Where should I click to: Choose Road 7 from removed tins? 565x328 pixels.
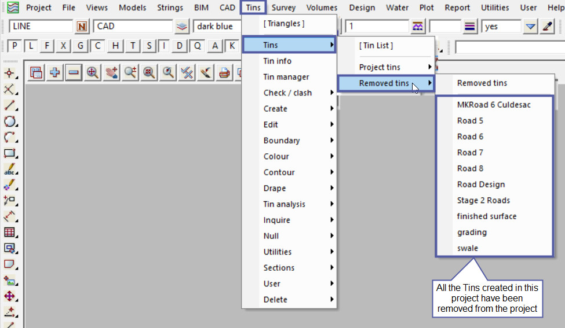pos(470,153)
